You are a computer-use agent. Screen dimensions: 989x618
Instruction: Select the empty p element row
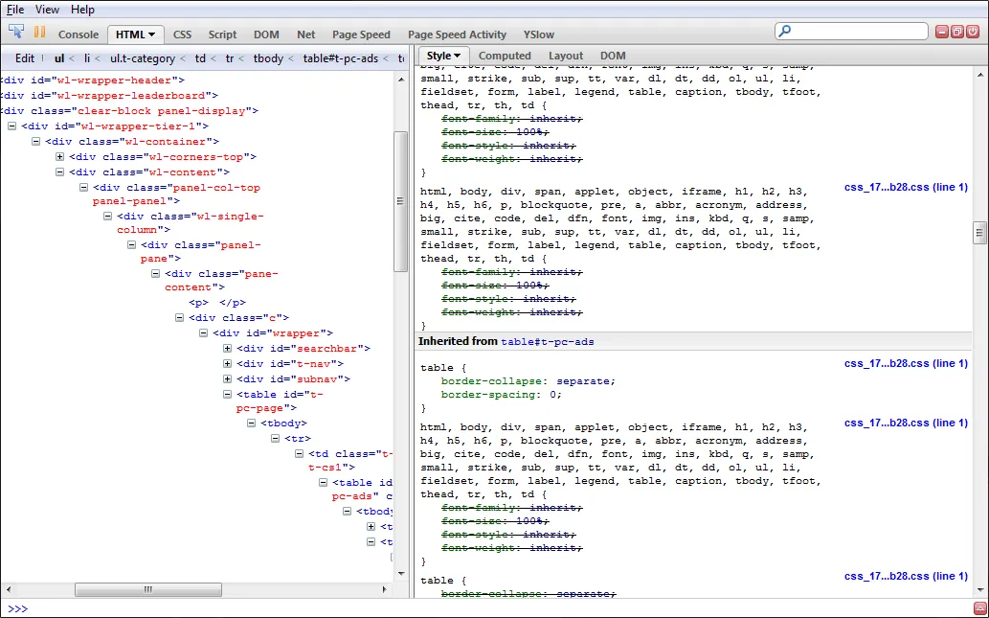[x=217, y=303]
